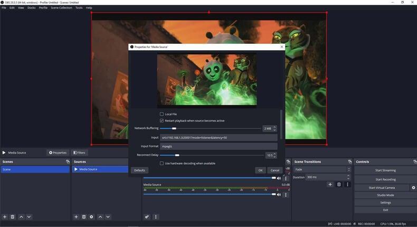Click the LIVE broadcast status icon

pyautogui.click(x=330, y=224)
